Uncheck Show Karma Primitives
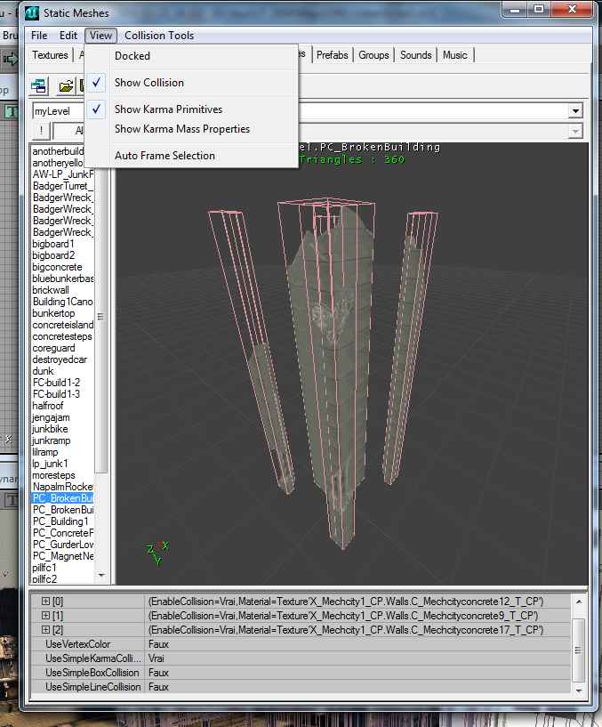 168,109
